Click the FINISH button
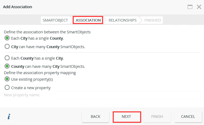The height and width of the screenshot is (125, 204). coord(157,117)
